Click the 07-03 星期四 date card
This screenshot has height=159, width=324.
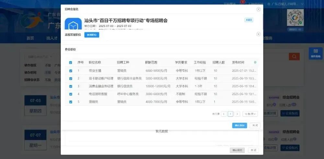[x=36, y=105]
